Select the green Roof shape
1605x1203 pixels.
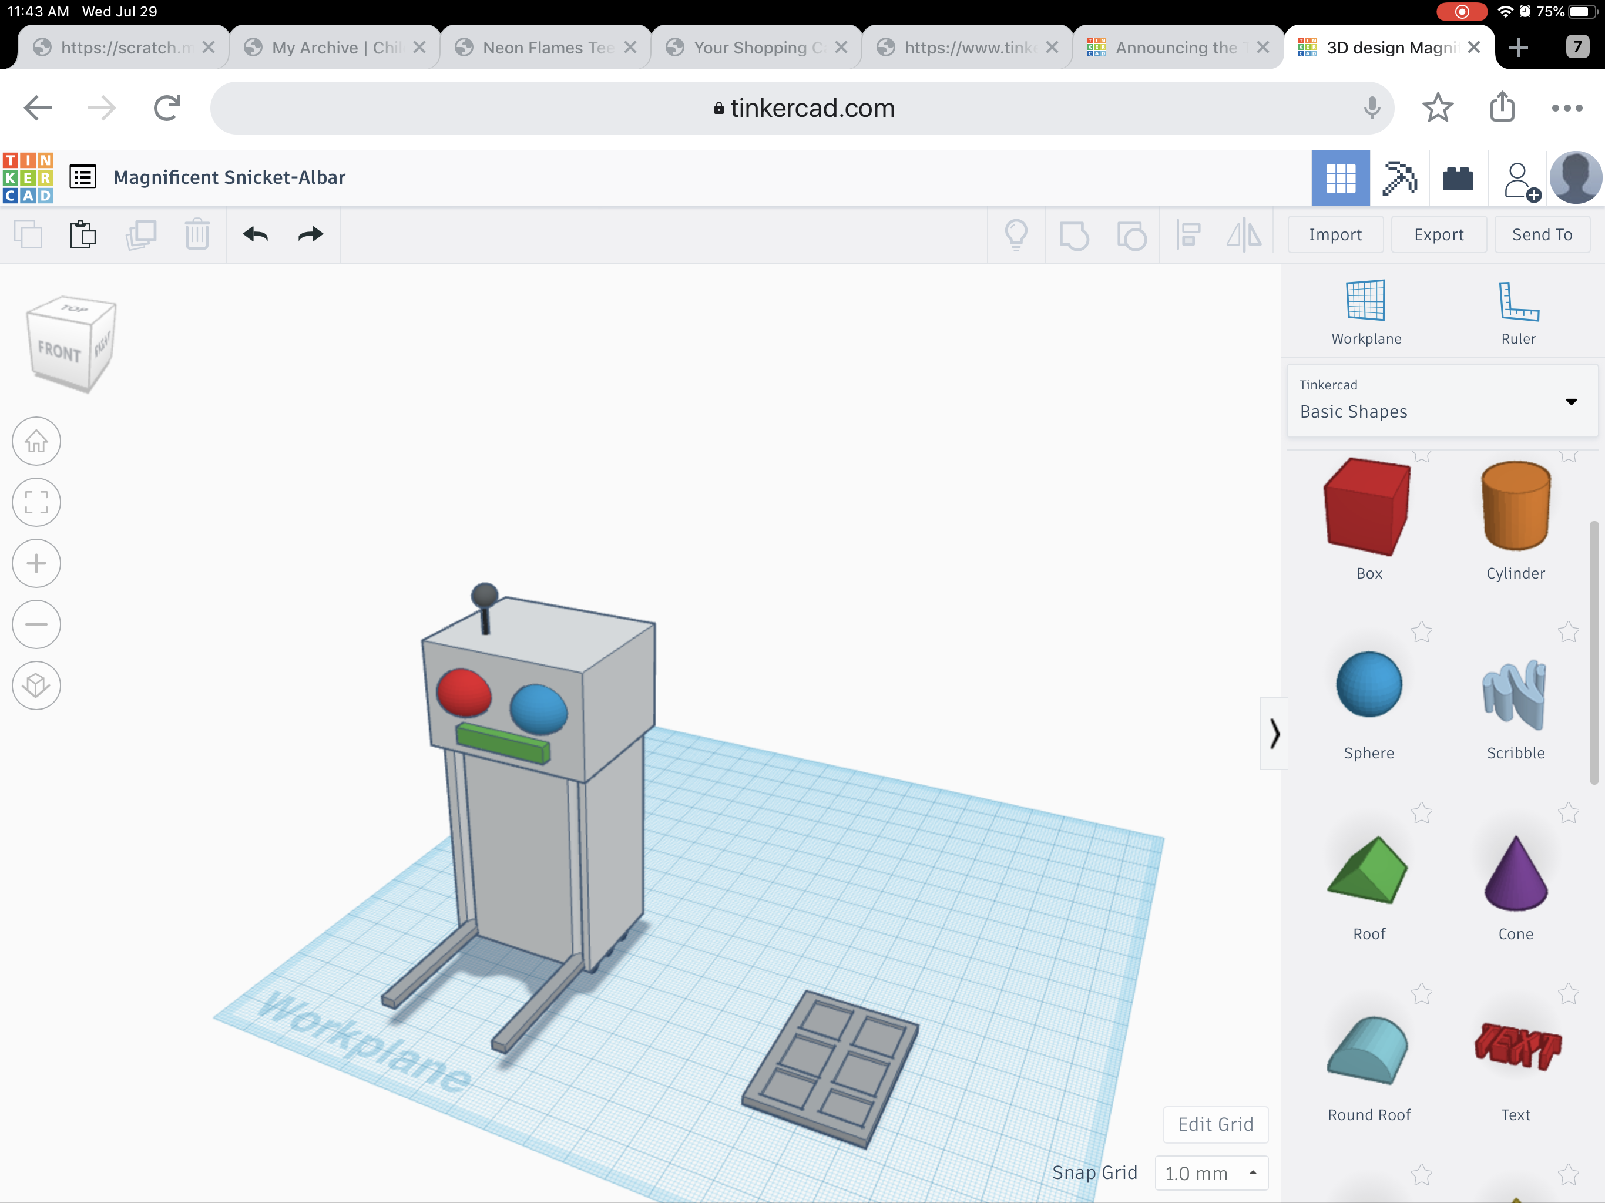pyautogui.click(x=1367, y=869)
